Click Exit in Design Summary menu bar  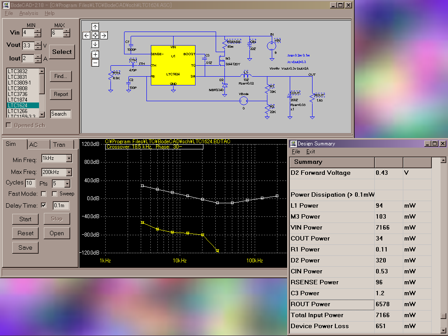click(x=310, y=152)
